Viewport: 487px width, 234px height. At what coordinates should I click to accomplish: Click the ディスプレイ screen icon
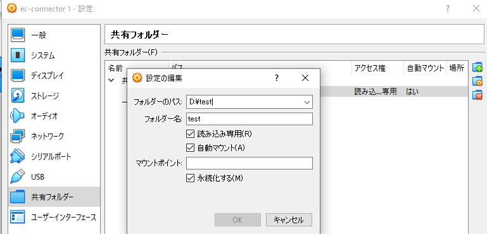coord(18,75)
